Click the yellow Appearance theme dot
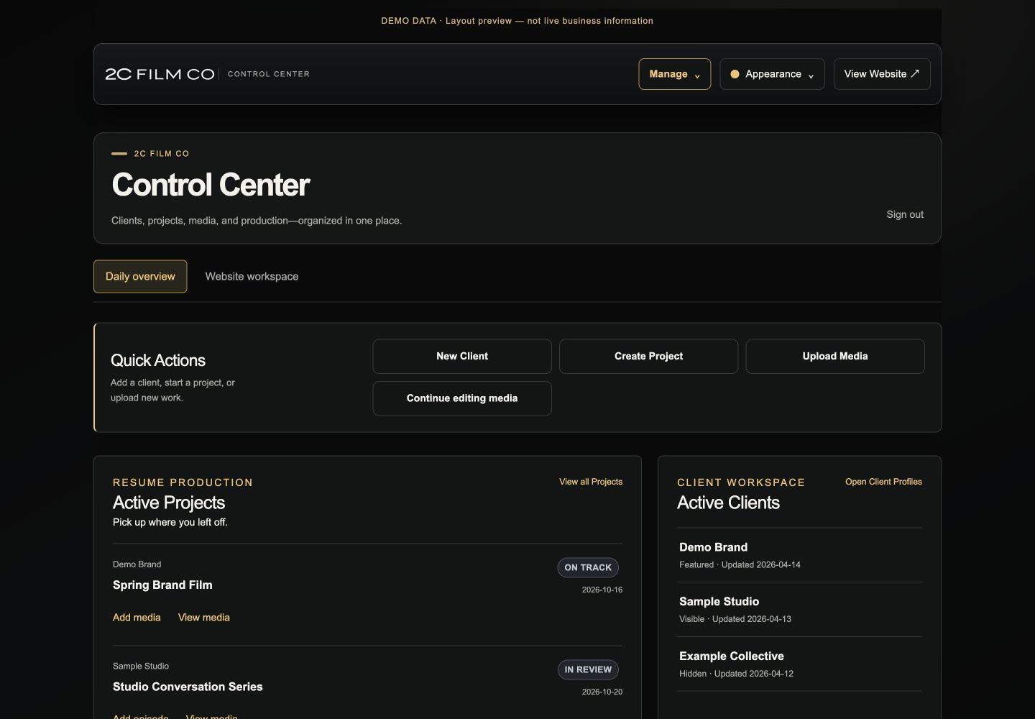1035x719 pixels. coord(735,74)
